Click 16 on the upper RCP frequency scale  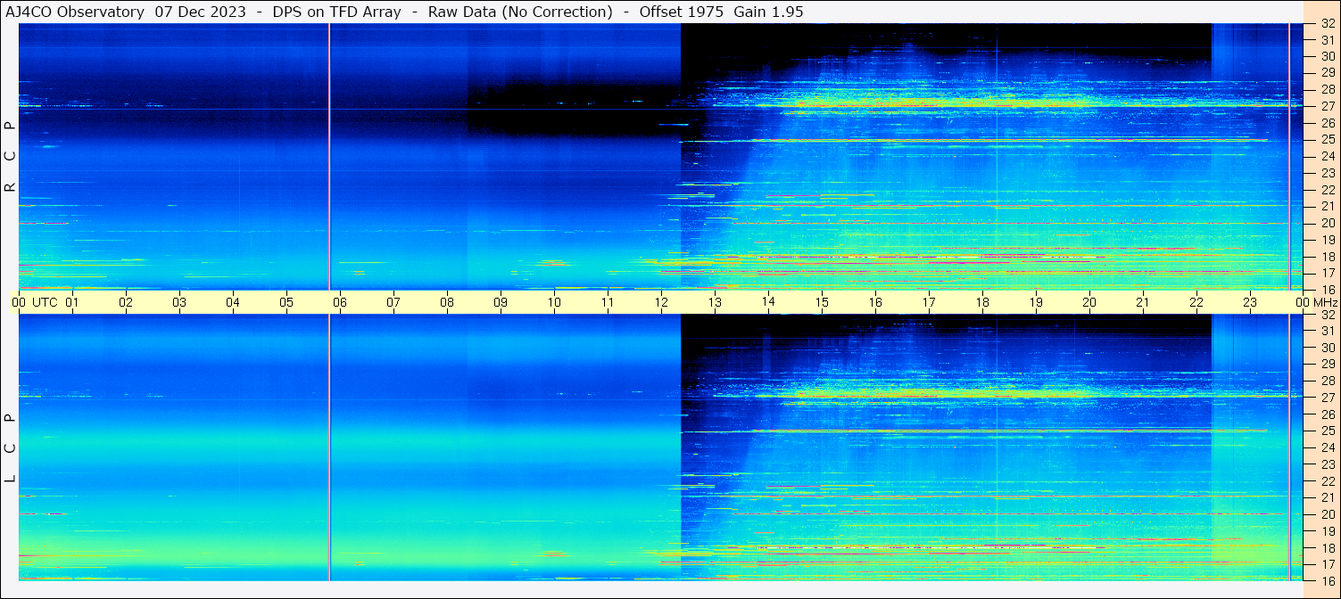[x=1327, y=290]
